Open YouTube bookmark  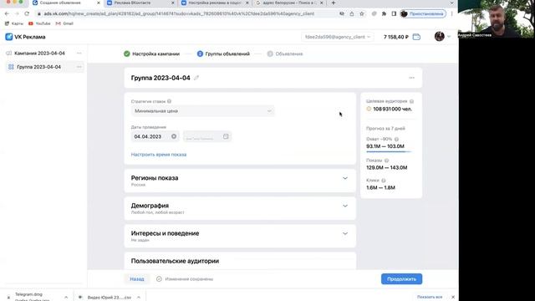point(39,23)
